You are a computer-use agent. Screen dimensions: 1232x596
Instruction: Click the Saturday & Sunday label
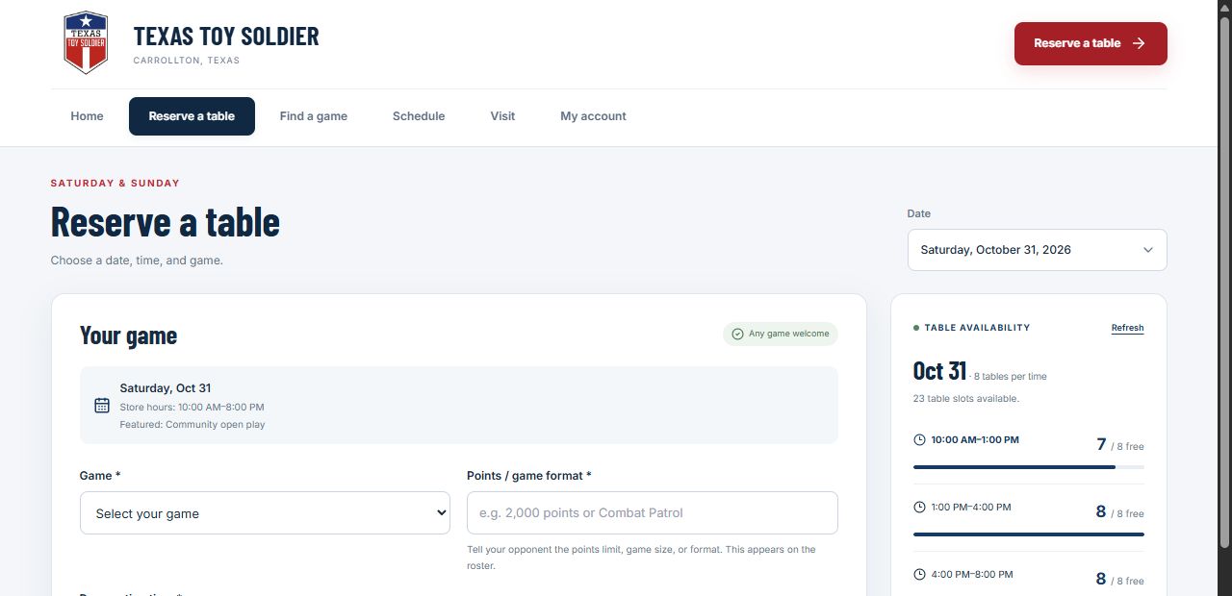(115, 183)
